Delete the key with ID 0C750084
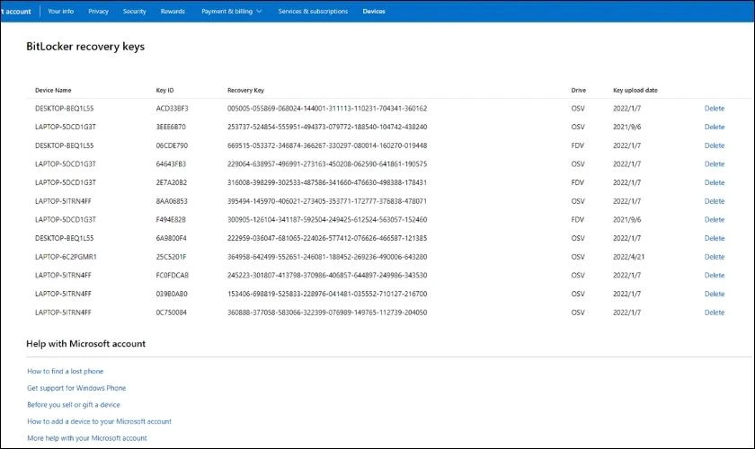The width and height of the screenshot is (755, 449). coord(715,313)
